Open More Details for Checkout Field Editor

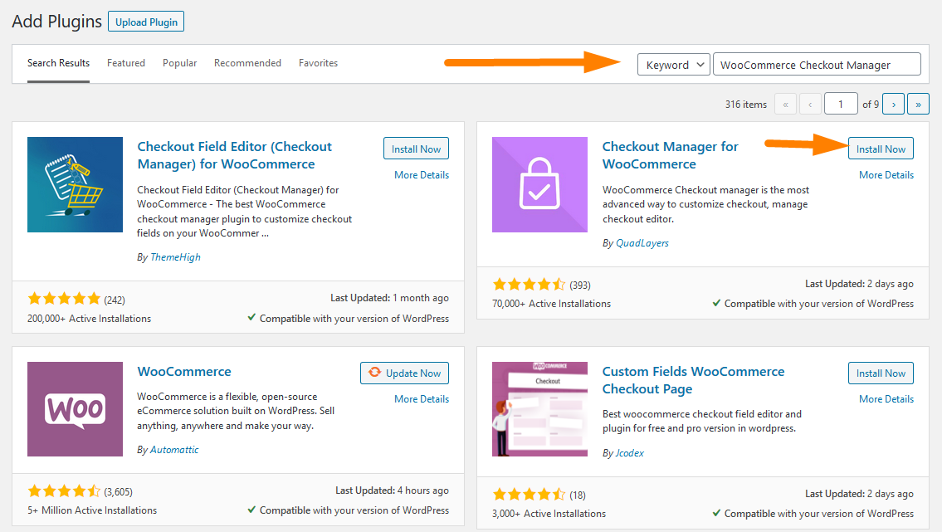(422, 175)
